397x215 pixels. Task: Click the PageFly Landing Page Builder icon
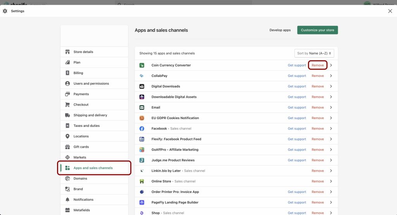point(142,202)
